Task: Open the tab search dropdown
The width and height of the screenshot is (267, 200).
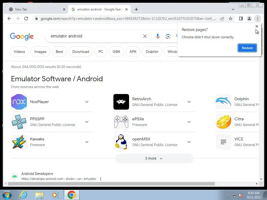Action: (x=233, y=9)
